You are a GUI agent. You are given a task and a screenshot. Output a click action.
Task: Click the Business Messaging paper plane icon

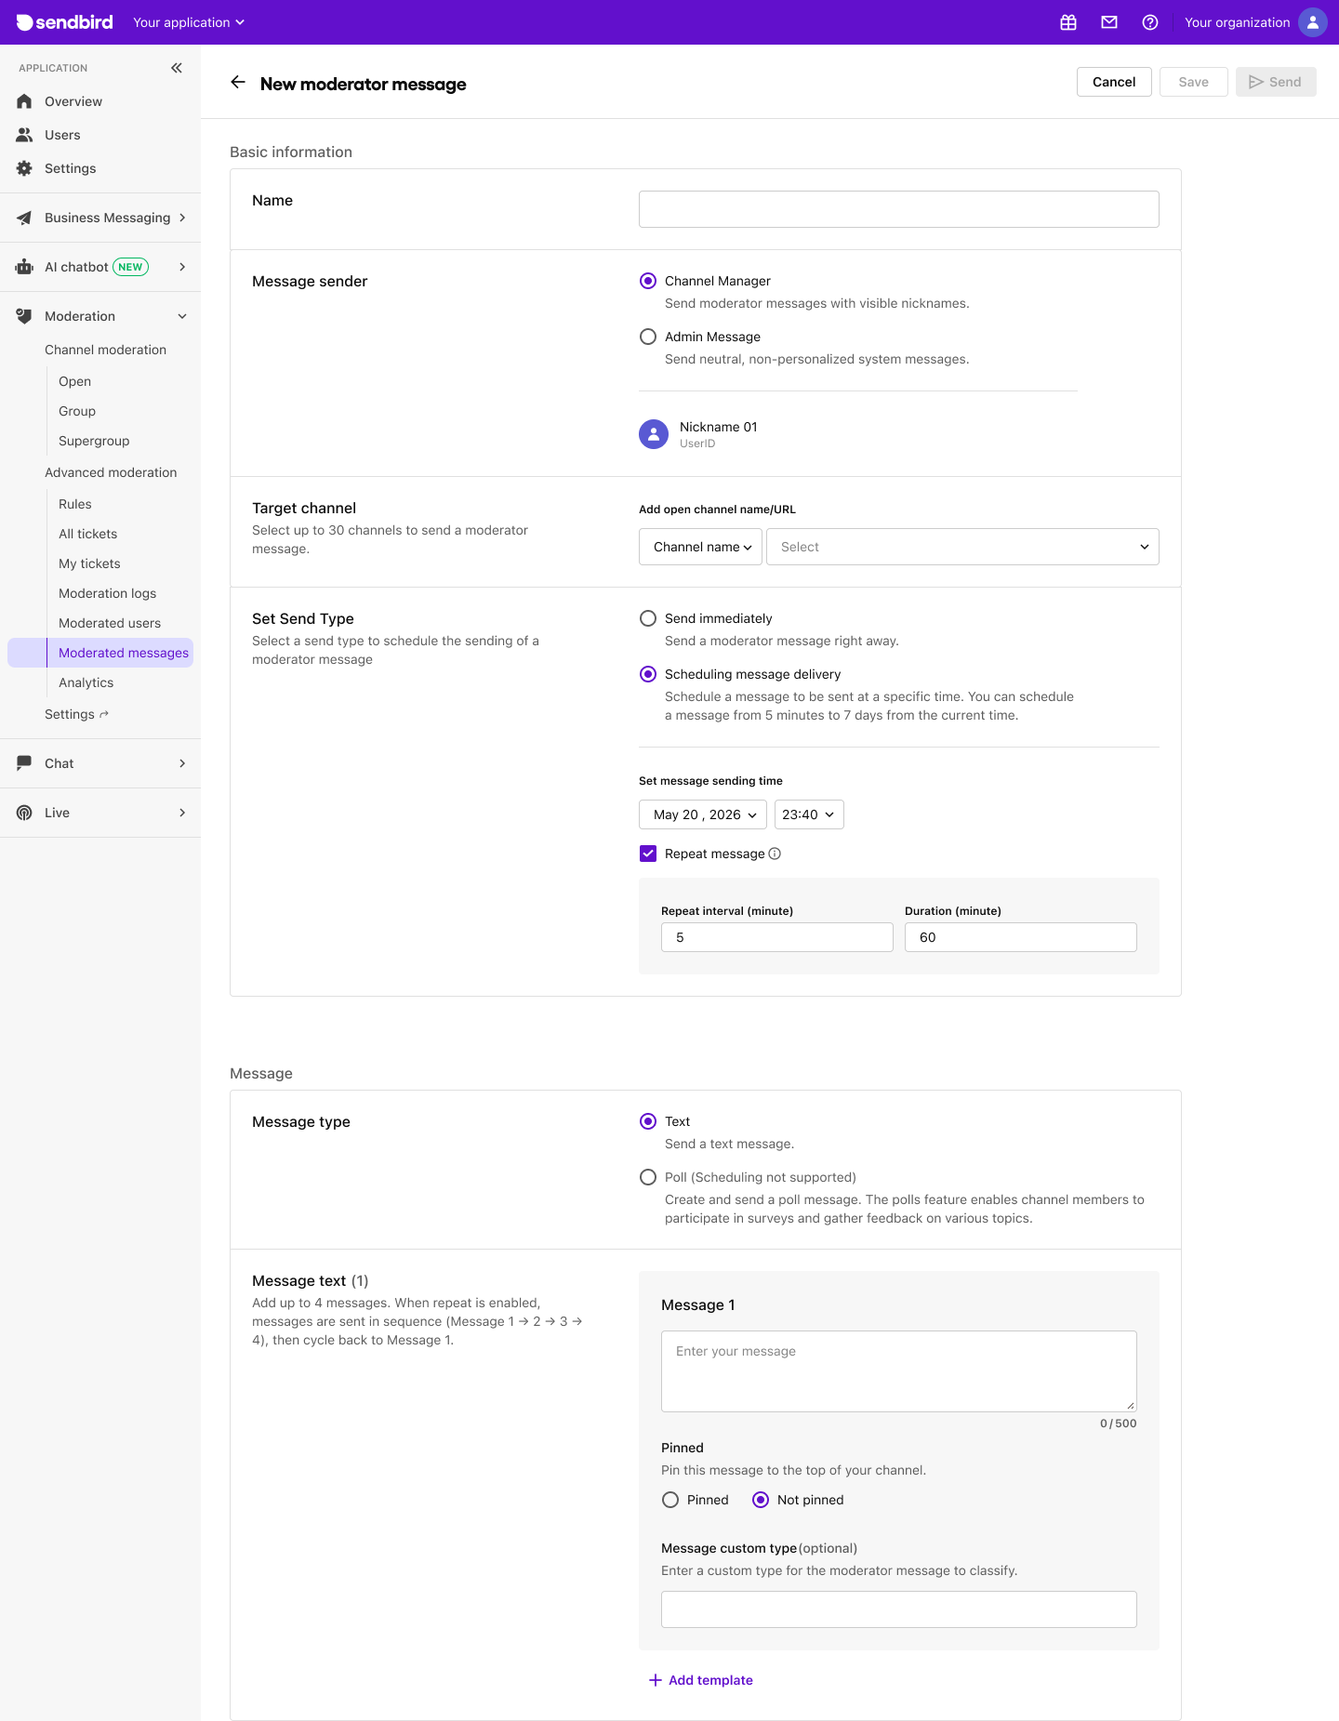pos(24,218)
